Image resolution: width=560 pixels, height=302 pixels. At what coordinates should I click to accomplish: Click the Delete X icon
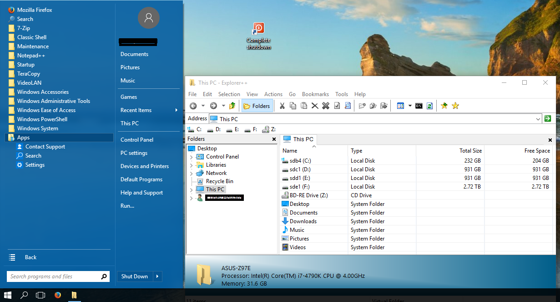point(315,106)
